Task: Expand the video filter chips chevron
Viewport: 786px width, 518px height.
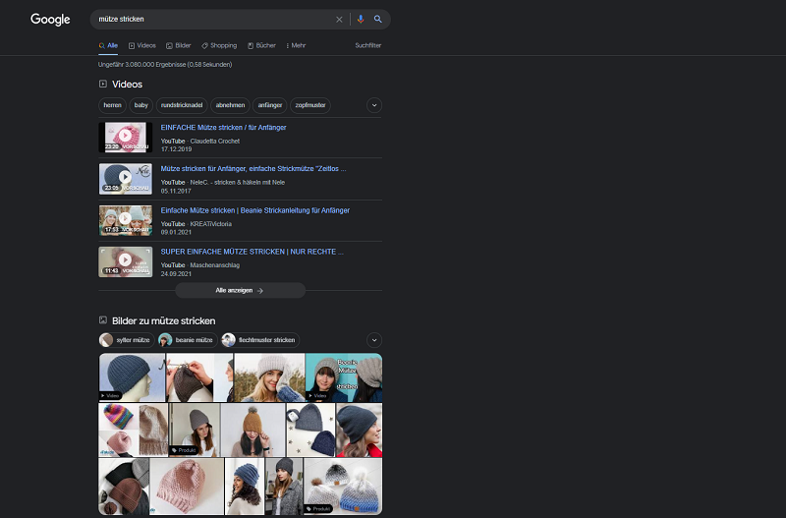Action: [374, 105]
